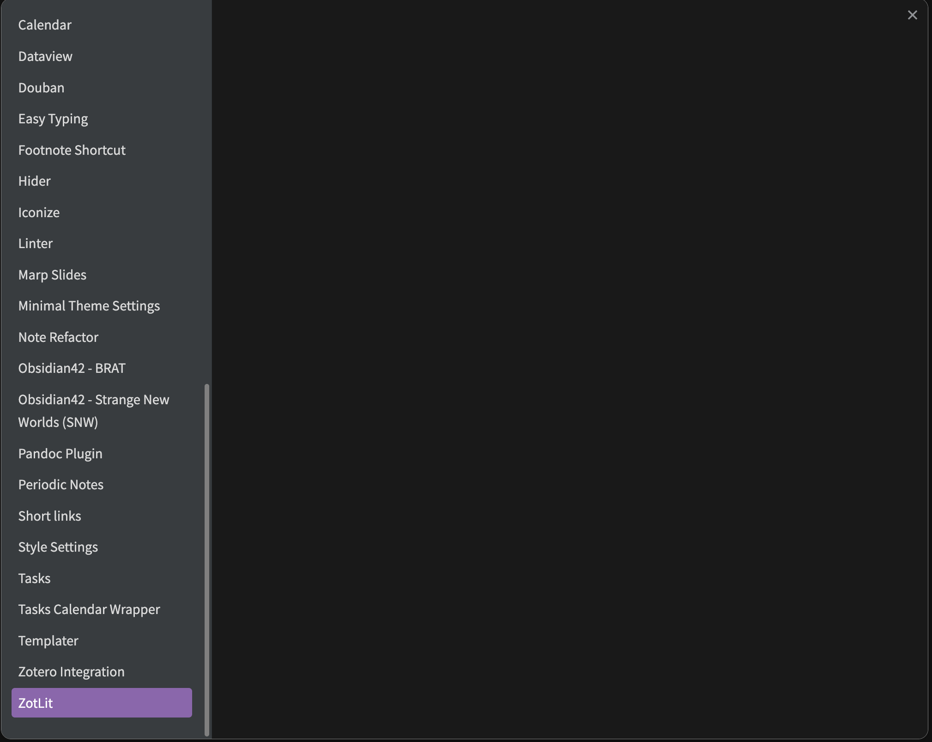932x742 pixels.
Task: Open the Tasks plugin settings
Action: point(34,578)
